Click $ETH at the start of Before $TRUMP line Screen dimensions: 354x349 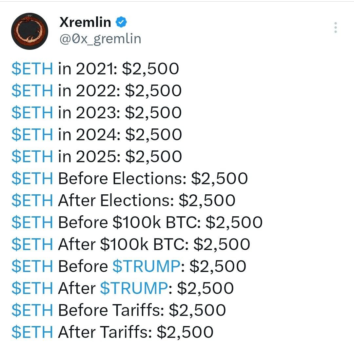tap(32, 266)
